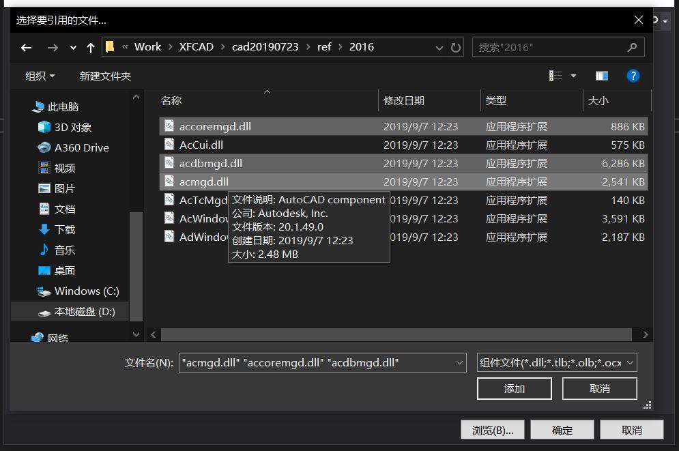Toggle the preview pane icon
The height and width of the screenshot is (451, 679).
click(601, 75)
